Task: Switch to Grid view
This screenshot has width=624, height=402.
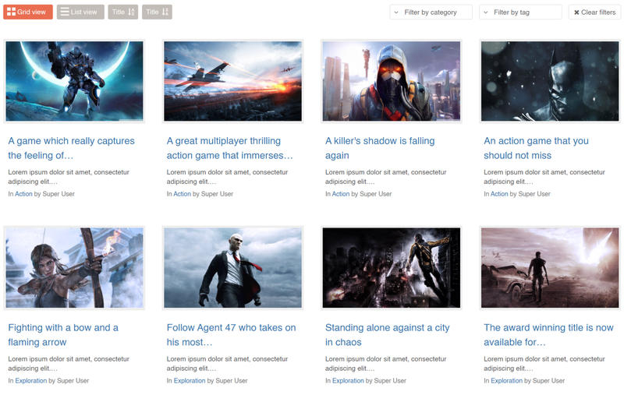Action: (x=28, y=12)
